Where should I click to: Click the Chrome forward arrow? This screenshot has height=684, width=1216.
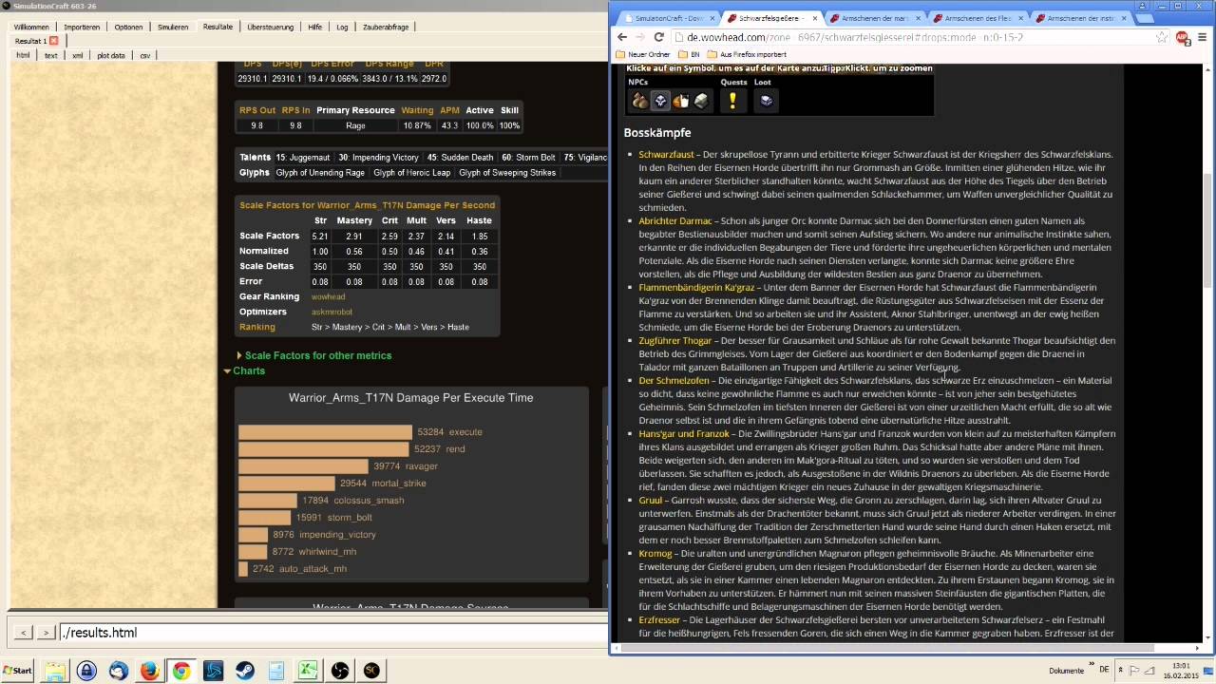[640, 37]
